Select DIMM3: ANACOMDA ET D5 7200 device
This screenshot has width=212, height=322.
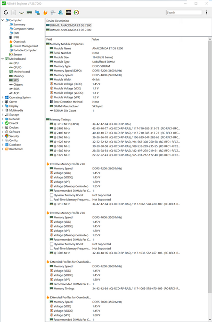(x=69, y=30)
